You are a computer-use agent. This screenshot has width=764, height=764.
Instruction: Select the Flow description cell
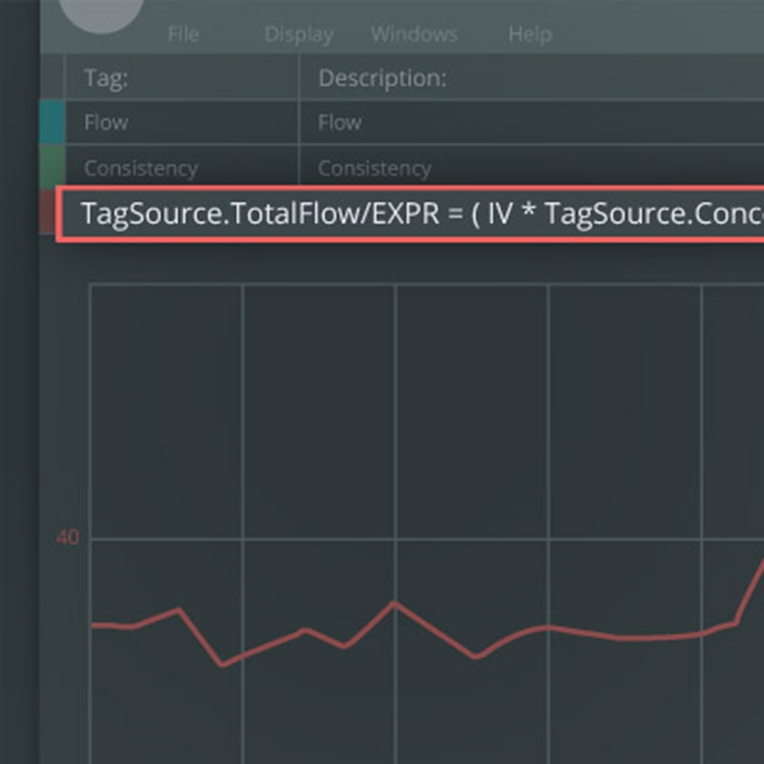coord(340,122)
